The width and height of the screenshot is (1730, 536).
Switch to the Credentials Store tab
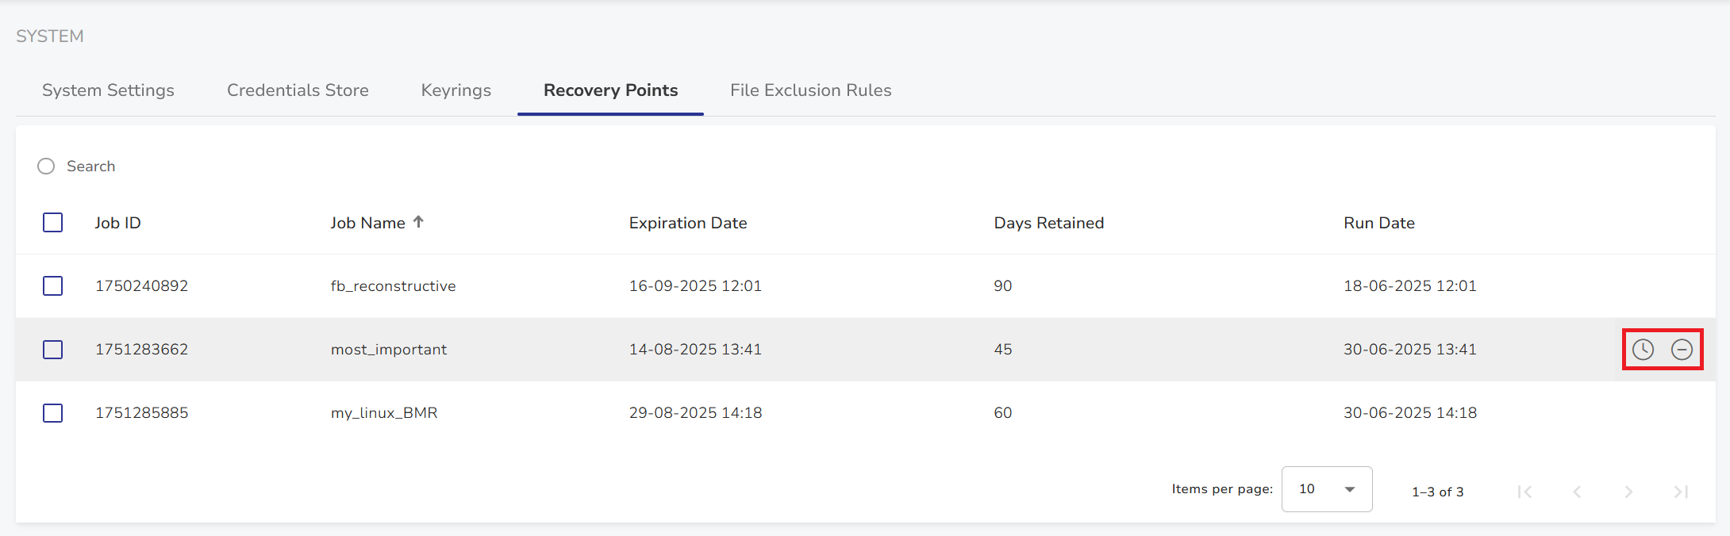(298, 90)
